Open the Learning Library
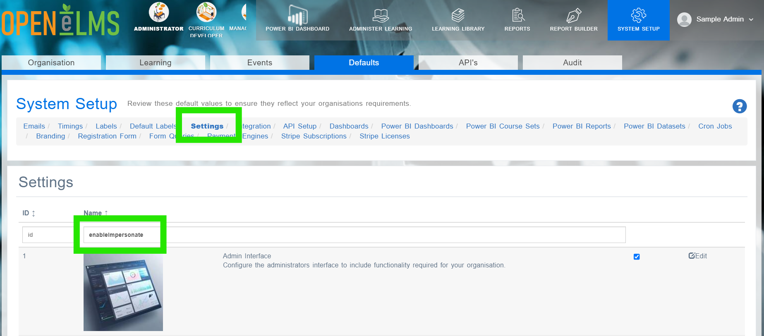 click(458, 19)
